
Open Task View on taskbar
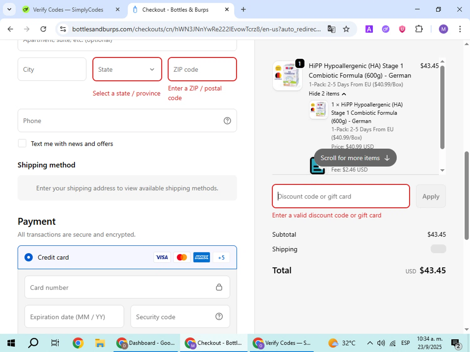(x=55, y=343)
